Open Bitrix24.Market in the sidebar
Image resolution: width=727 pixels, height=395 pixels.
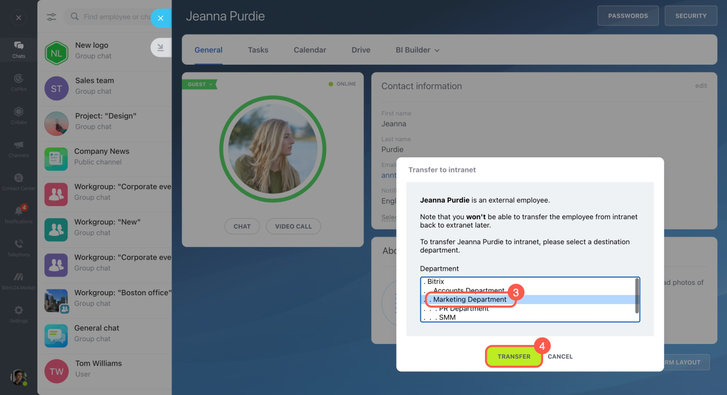(19, 281)
